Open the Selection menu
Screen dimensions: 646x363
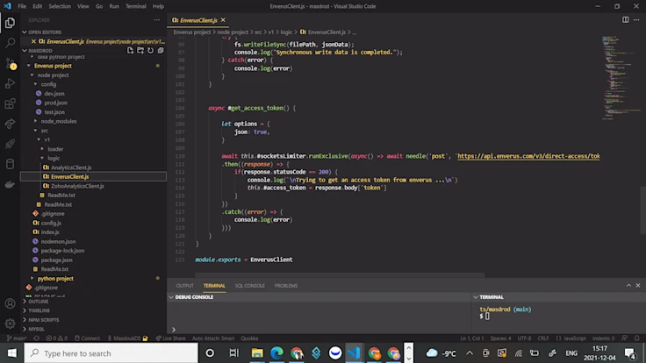coord(60,6)
